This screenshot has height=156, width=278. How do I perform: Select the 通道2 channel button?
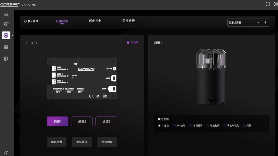point(82,122)
